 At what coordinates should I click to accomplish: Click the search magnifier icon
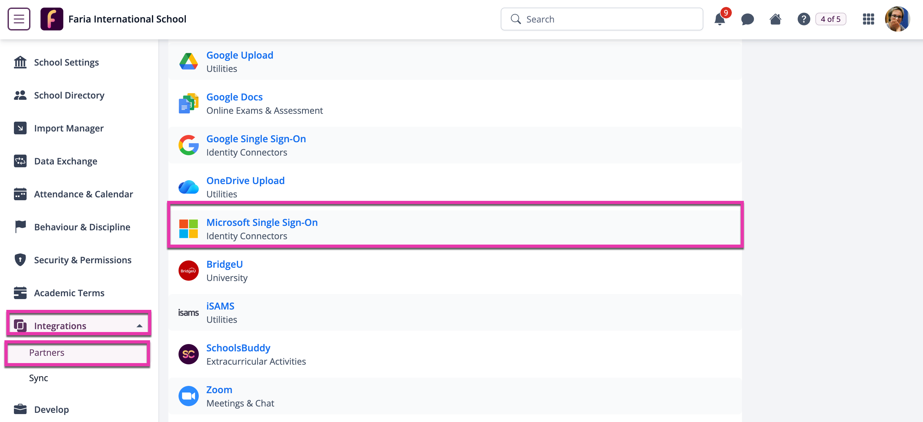516,19
